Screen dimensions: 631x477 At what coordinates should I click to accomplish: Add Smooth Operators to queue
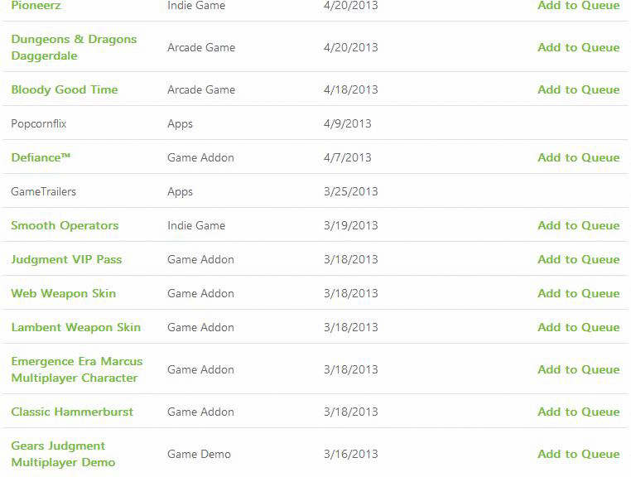[578, 225]
